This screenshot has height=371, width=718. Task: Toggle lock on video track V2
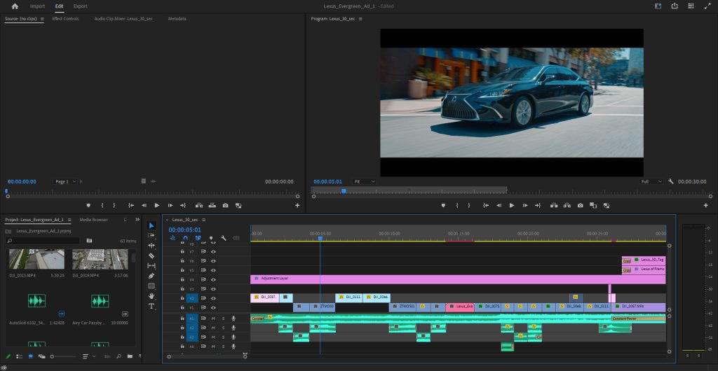pos(182,297)
